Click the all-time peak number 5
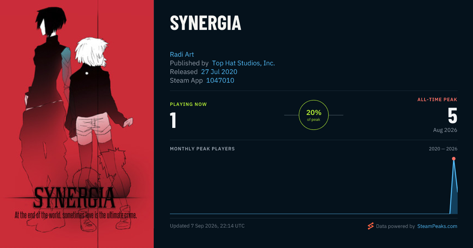 [x=453, y=116]
